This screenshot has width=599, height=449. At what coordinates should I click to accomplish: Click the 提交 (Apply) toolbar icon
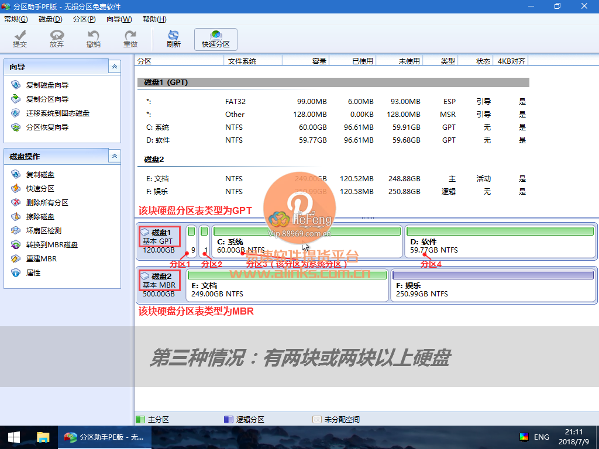(20, 39)
